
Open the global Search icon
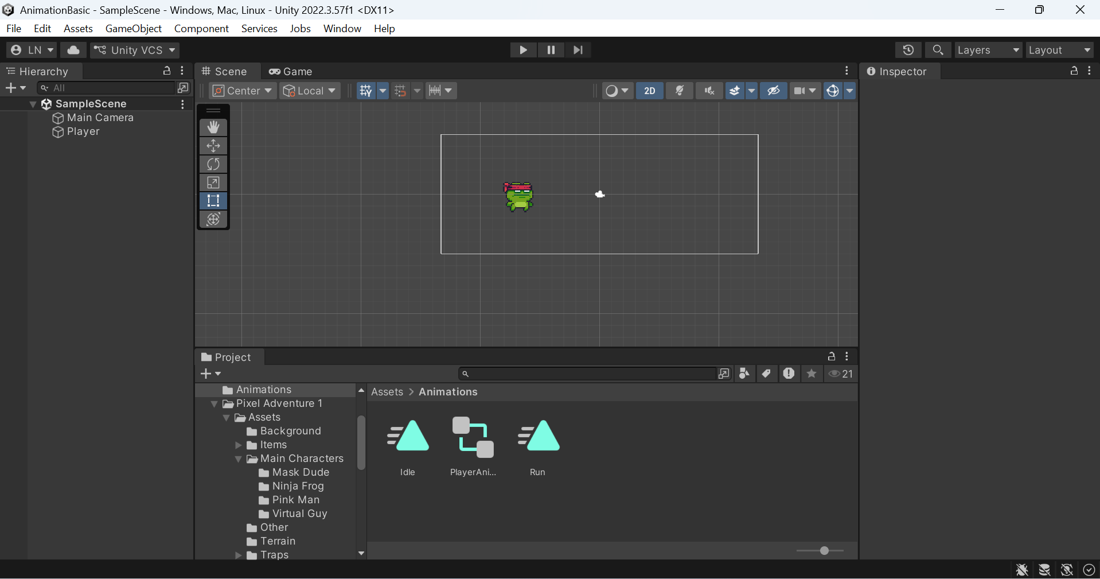pyautogui.click(x=938, y=50)
